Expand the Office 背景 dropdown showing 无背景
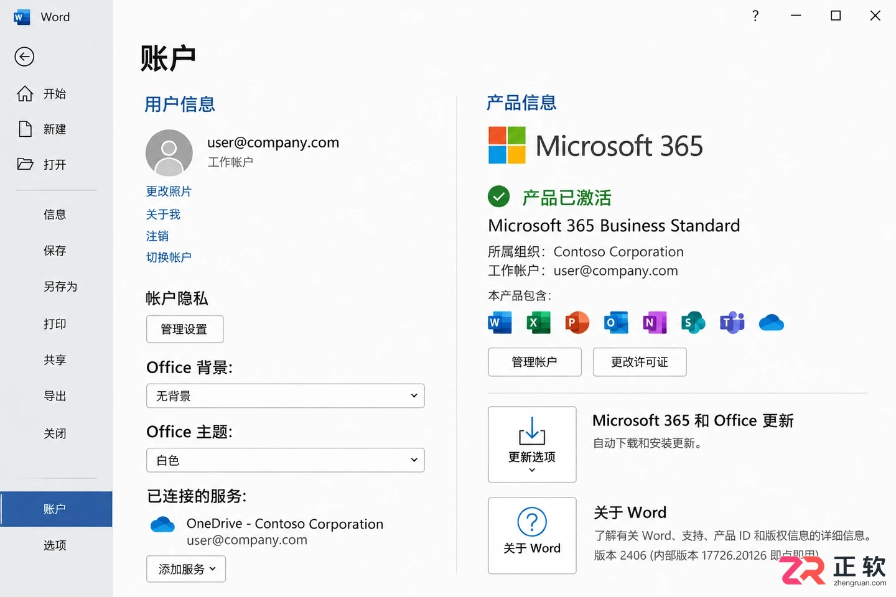This screenshot has height=597, width=896. pyautogui.click(x=286, y=396)
